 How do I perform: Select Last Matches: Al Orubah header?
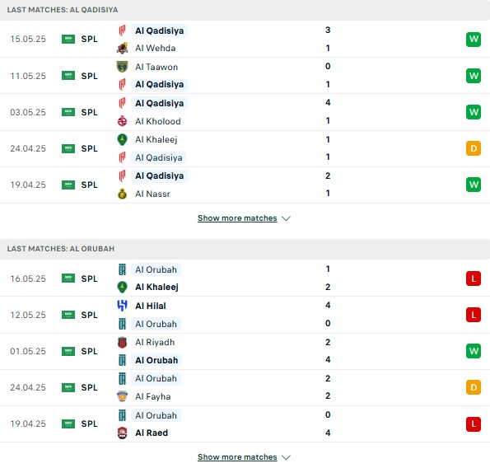pos(61,249)
